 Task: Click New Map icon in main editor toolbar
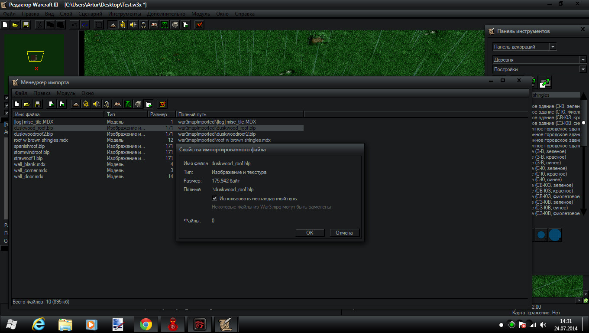coord(5,25)
